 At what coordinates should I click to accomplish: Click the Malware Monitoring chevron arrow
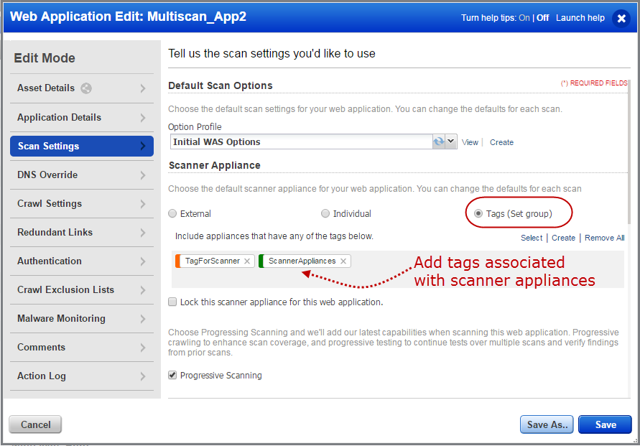[142, 319]
